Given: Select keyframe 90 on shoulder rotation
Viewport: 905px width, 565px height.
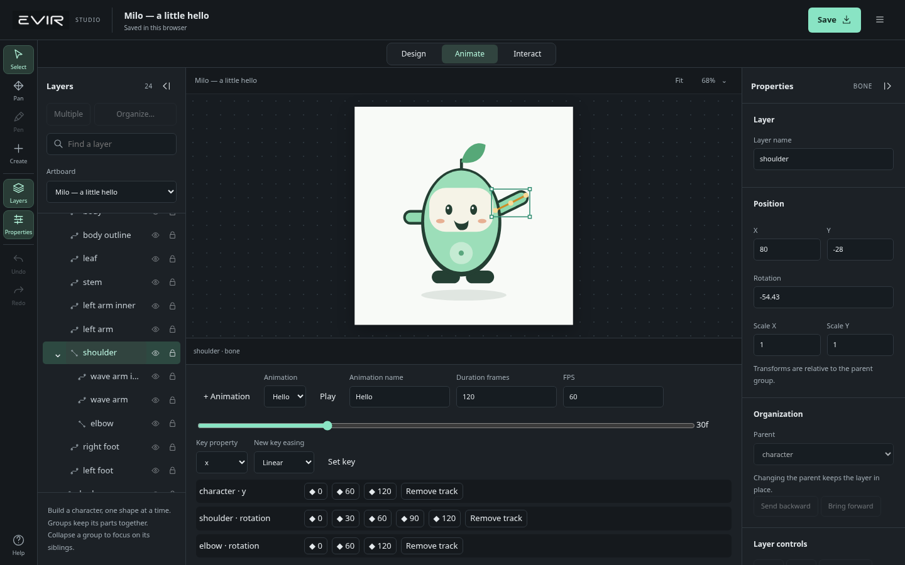Looking at the screenshot, I should pyautogui.click(x=410, y=519).
